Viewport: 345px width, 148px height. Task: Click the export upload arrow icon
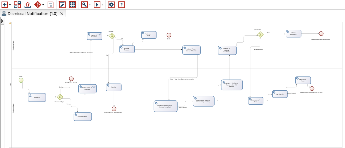[x=28, y=5]
